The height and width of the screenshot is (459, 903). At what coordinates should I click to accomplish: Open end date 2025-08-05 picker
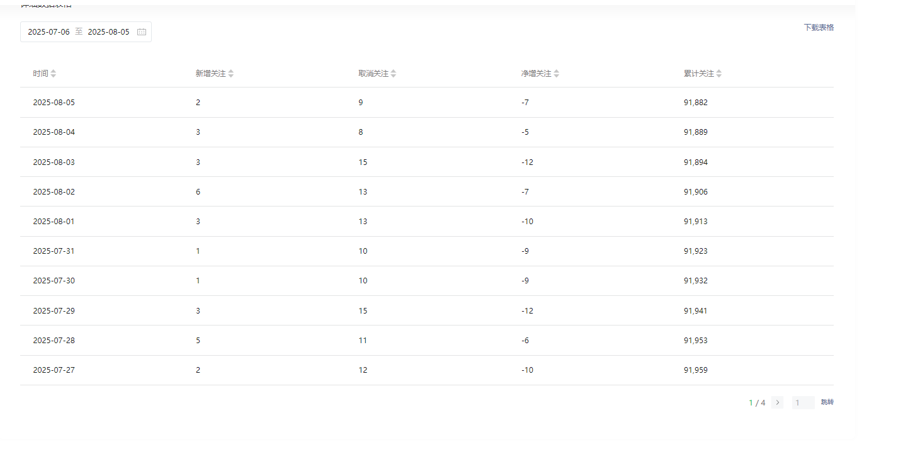click(x=108, y=32)
